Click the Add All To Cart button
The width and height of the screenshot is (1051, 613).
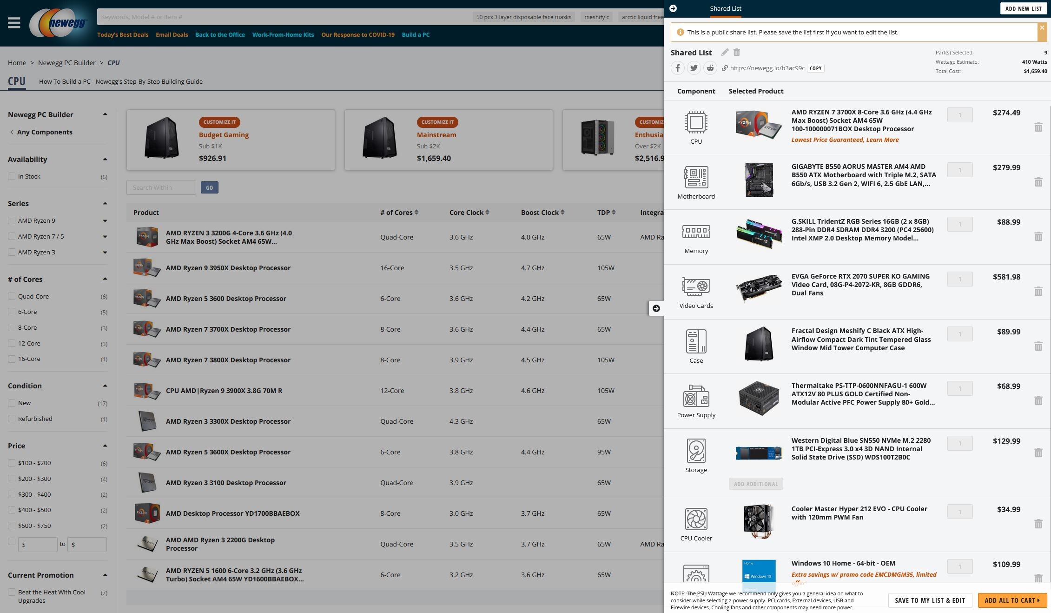pos(1012,600)
